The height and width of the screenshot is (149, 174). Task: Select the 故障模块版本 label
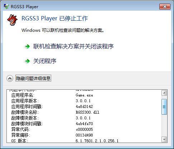pos(25,118)
